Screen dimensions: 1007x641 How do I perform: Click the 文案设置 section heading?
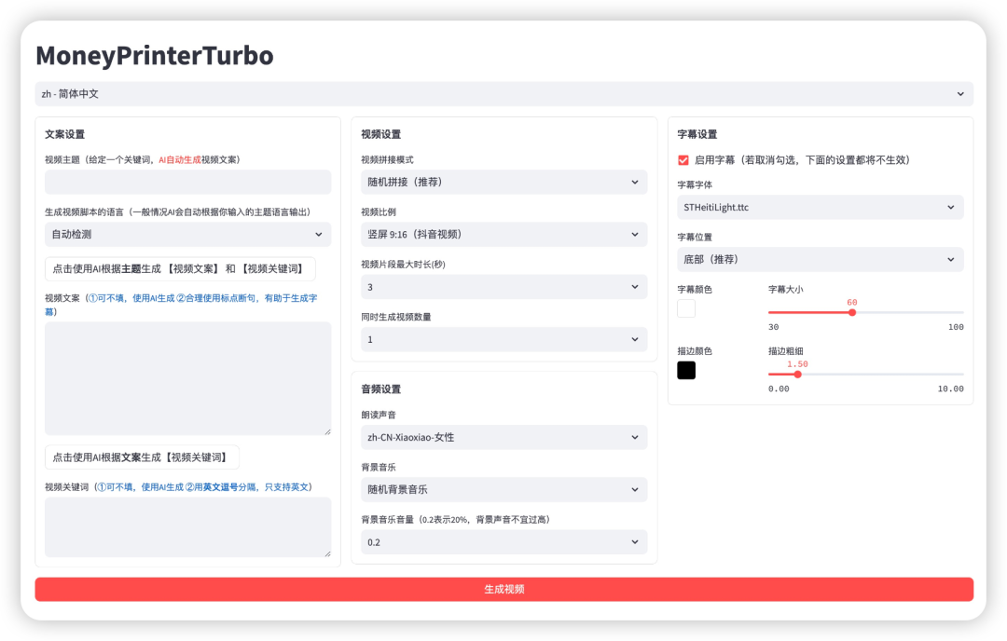click(x=65, y=134)
